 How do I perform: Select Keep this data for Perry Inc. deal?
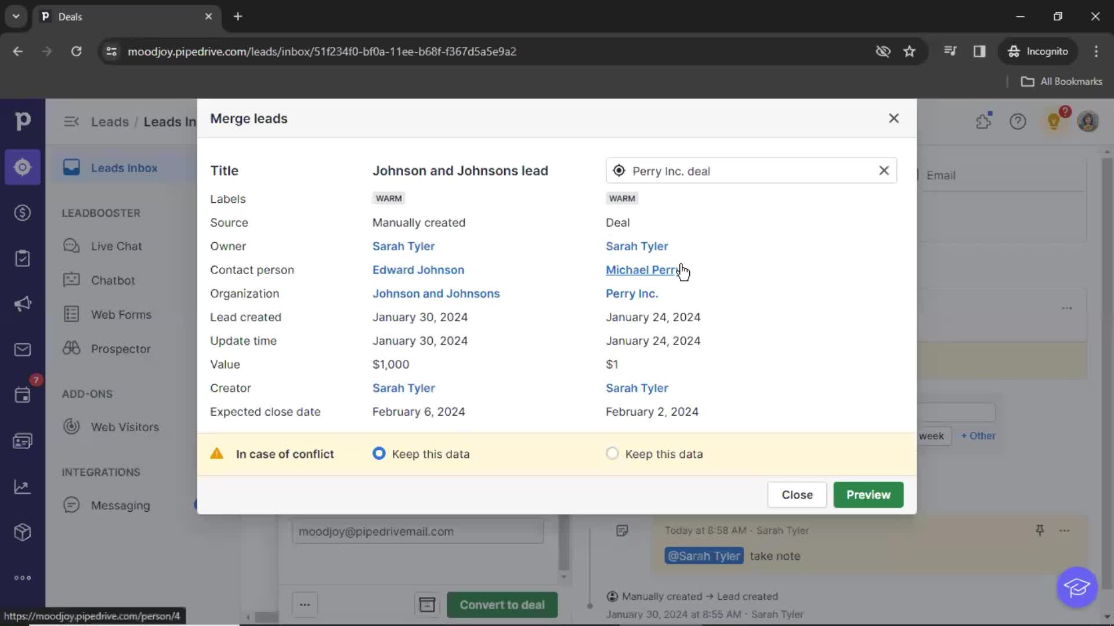pyautogui.click(x=612, y=454)
